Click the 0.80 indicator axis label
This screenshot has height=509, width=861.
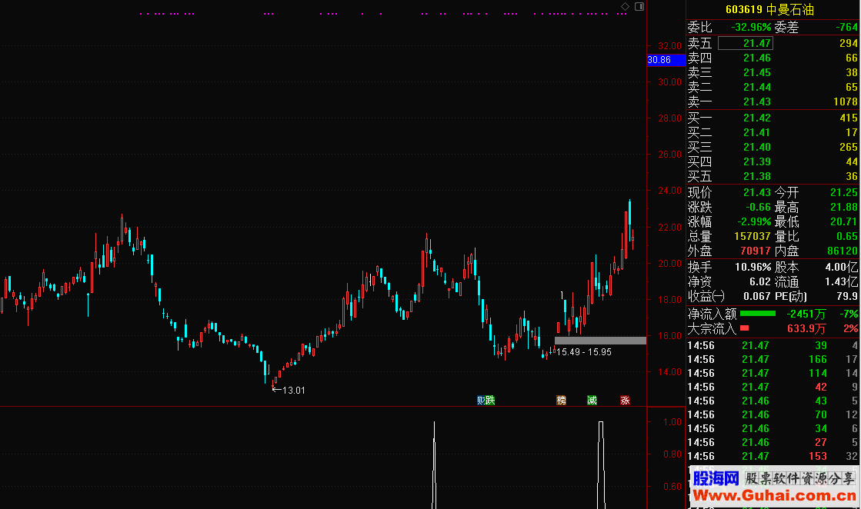(672, 454)
